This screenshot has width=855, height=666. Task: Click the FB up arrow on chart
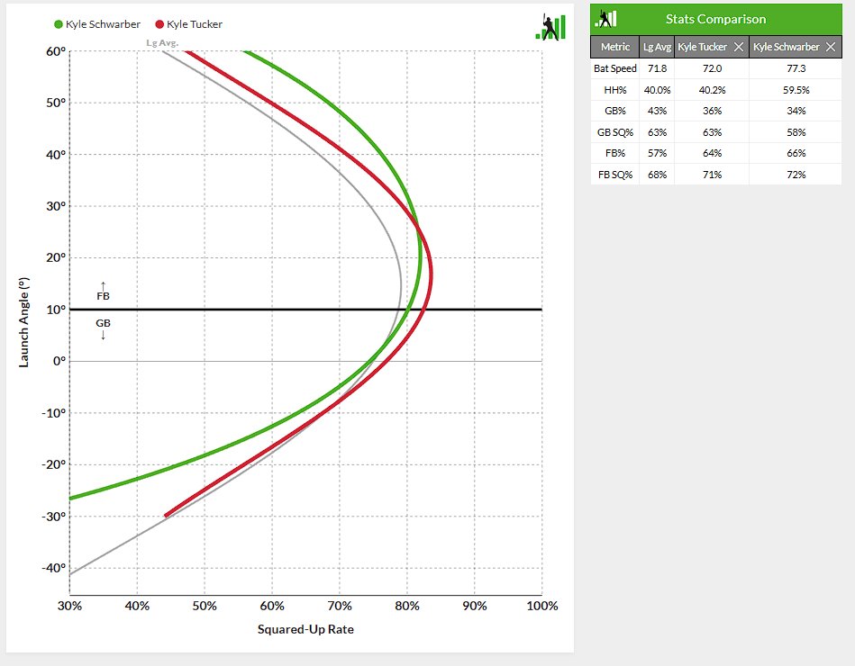tap(103, 285)
